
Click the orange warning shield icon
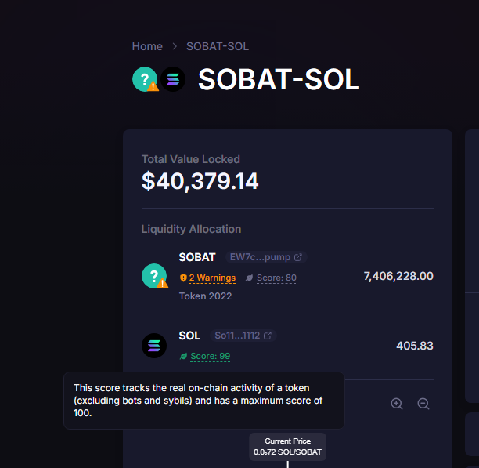(x=183, y=278)
